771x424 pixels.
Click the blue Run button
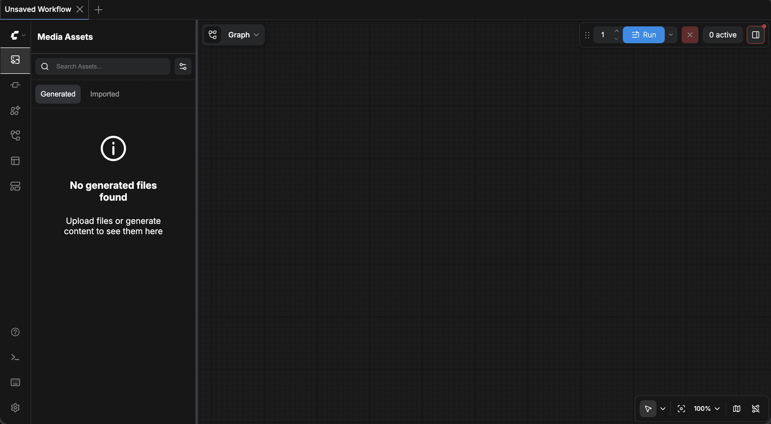click(x=643, y=35)
